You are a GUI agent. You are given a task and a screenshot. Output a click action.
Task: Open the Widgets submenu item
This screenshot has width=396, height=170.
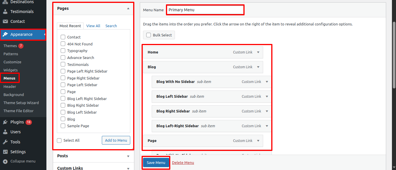[10, 70]
